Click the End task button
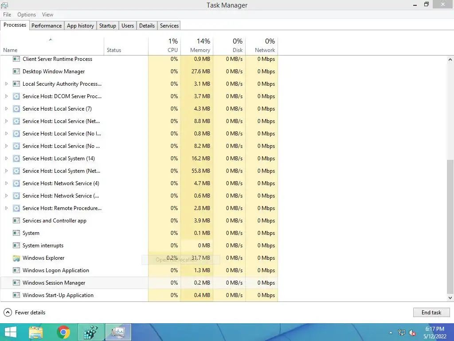This screenshot has height=341, width=454. click(x=431, y=312)
